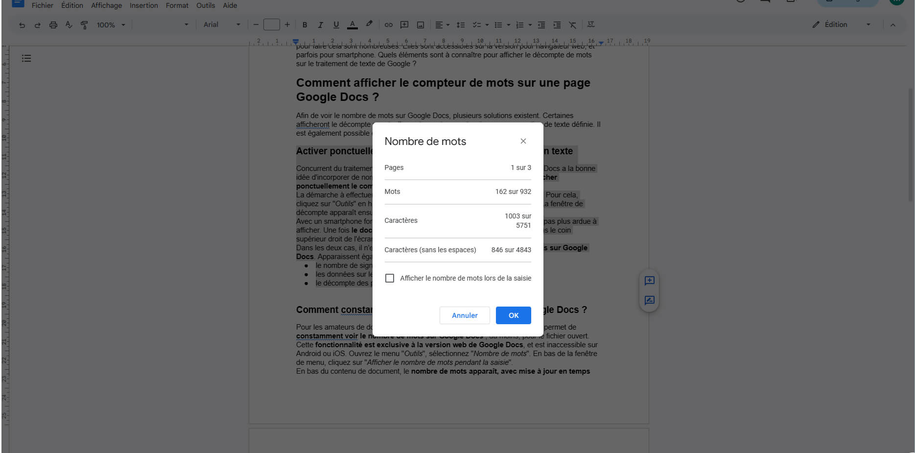Viewport: 915px width, 453px height.
Task: Open the Outils menu
Action: point(206,5)
